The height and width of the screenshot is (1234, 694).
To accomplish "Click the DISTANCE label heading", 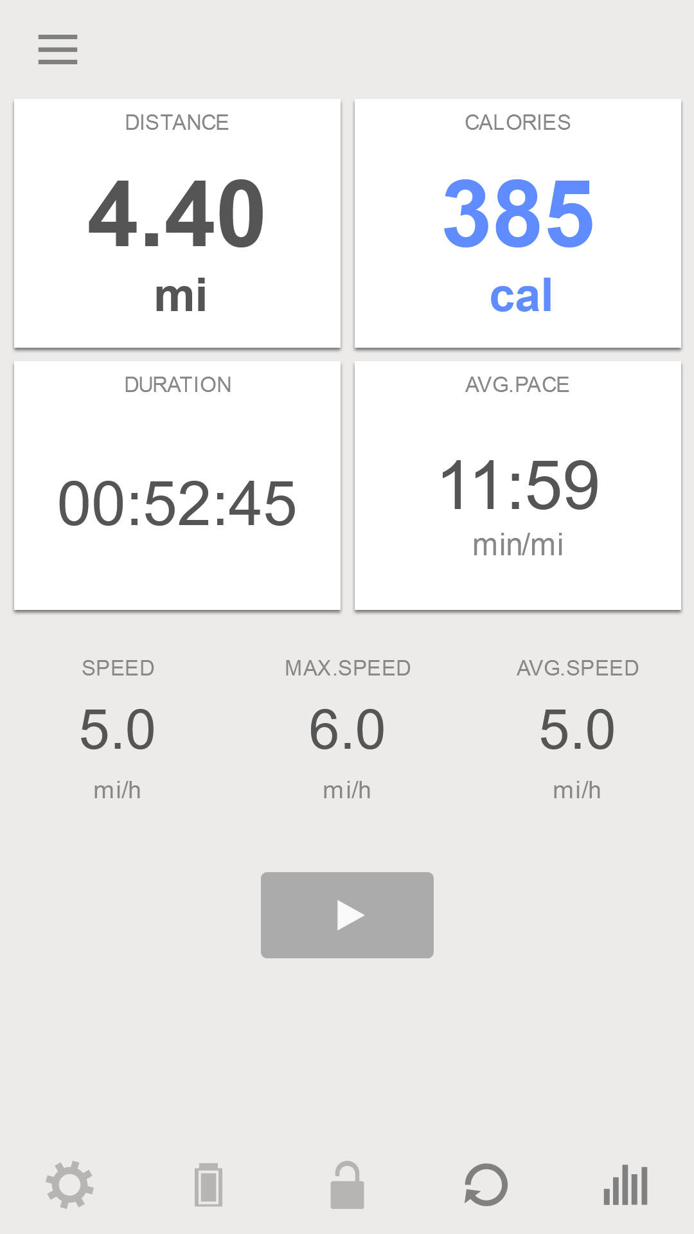I will [x=177, y=122].
